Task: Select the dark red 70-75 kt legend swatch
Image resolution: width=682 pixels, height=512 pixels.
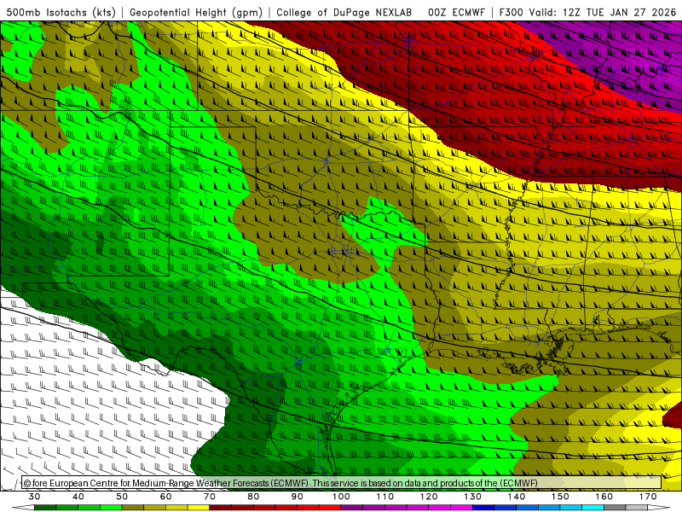Action: (221, 508)
